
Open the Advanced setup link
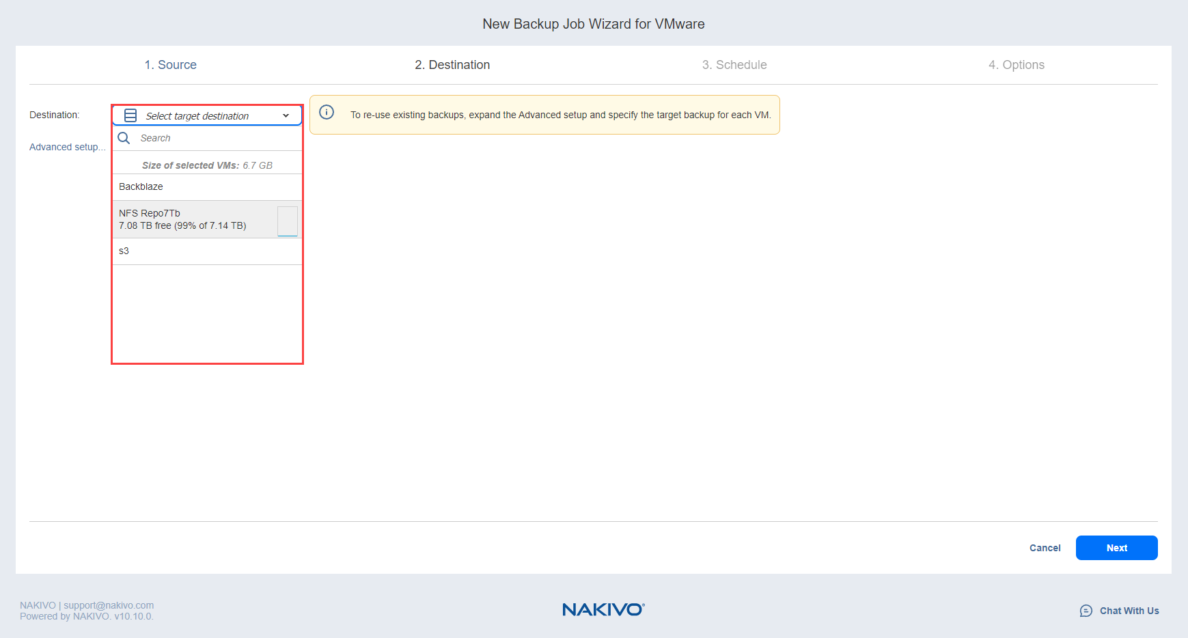point(67,147)
